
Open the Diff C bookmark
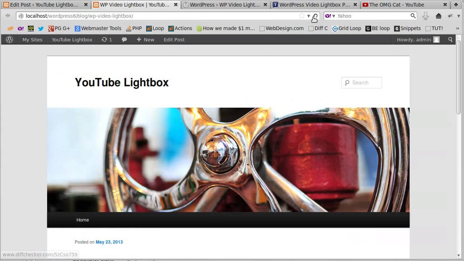(x=318, y=28)
